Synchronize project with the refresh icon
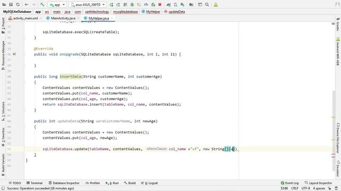 tap(18, 5)
